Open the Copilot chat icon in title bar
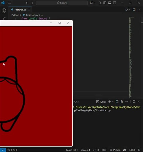This screenshot has height=152, width=143. [91, 3]
